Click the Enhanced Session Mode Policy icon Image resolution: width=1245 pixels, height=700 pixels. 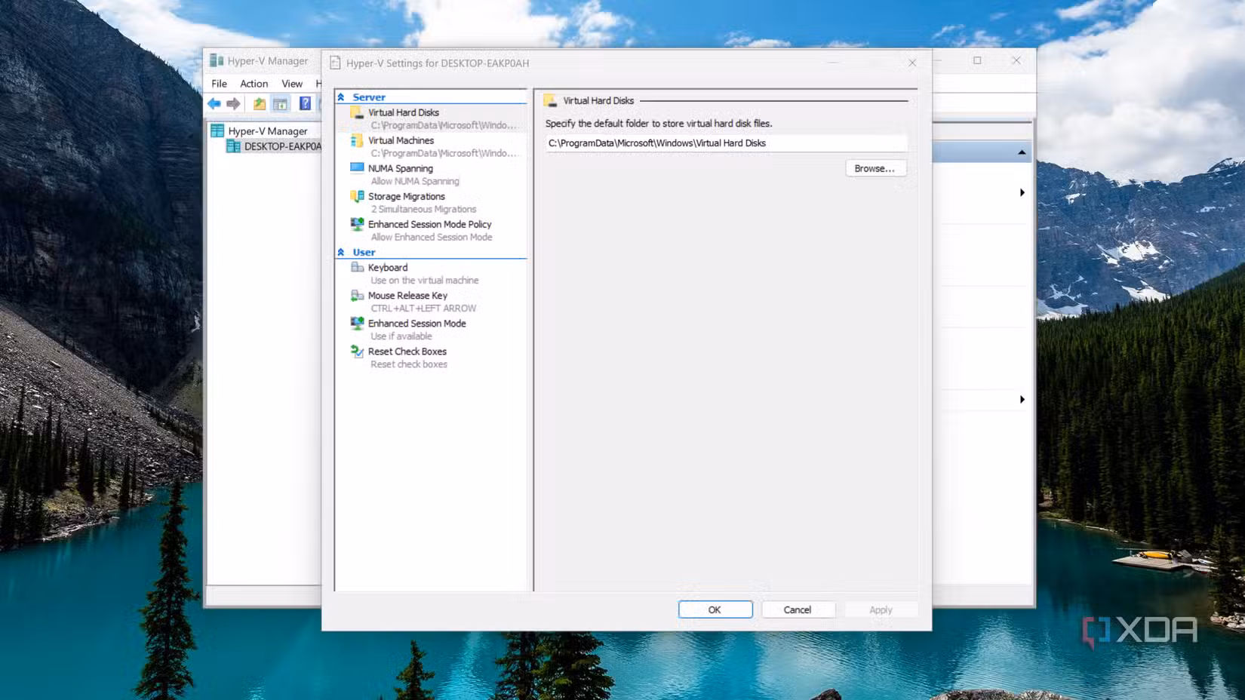[x=357, y=224]
